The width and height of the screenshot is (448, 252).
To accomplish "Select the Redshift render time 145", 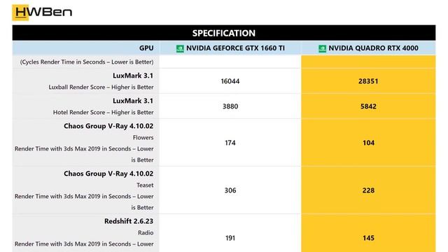I will click(x=368, y=238).
